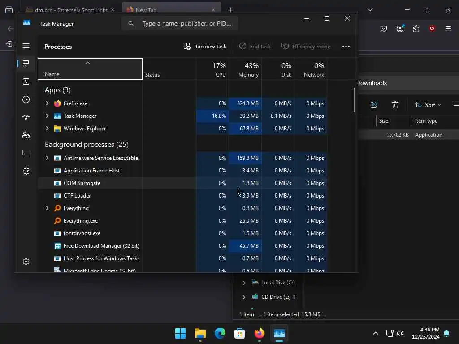Viewport: 459px width, 344px height.
Task: Open the Startup apps page icon
Action: pyautogui.click(x=26, y=117)
